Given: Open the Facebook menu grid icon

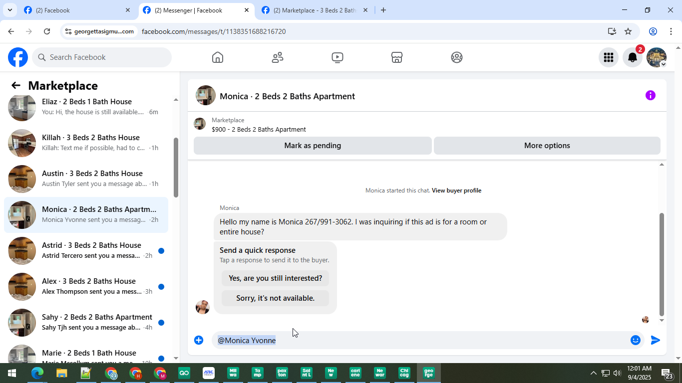Looking at the screenshot, I should [x=608, y=57].
